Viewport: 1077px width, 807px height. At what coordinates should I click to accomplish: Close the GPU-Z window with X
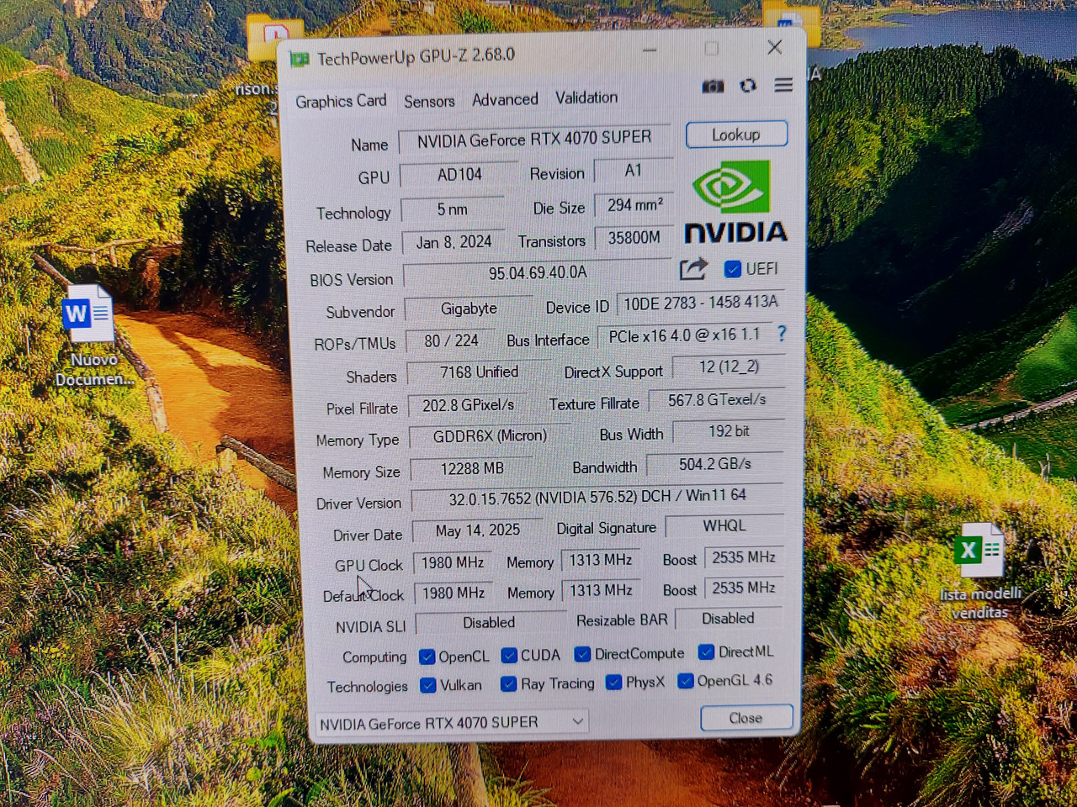click(x=775, y=47)
